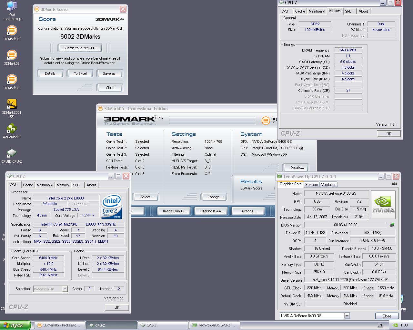Click the 5404.0 MHz Core Speed value
Viewport: 413px width, 330px height.
[48, 258]
